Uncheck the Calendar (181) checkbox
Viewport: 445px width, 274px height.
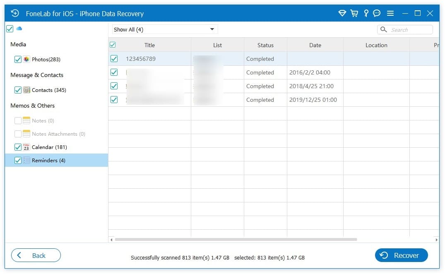18,147
